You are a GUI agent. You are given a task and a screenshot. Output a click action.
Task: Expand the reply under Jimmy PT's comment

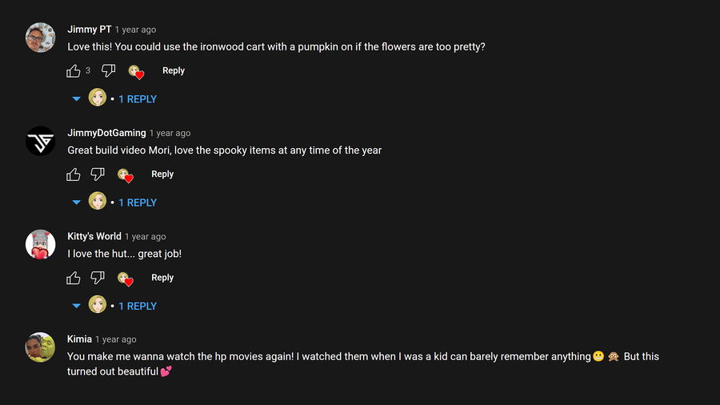pyautogui.click(x=137, y=99)
